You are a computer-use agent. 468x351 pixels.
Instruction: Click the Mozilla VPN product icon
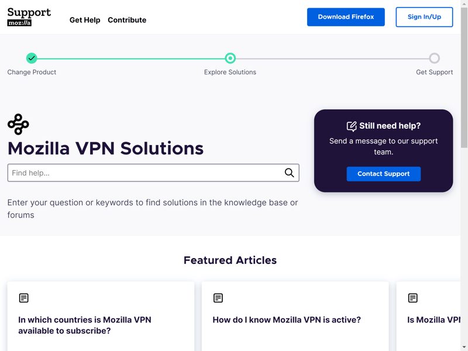pyautogui.click(x=18, y=124)
